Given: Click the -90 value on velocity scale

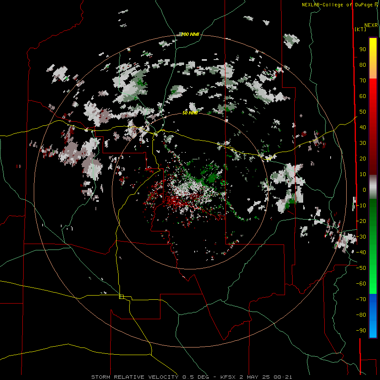Looking at the screenshot, I should coord(361,331).
